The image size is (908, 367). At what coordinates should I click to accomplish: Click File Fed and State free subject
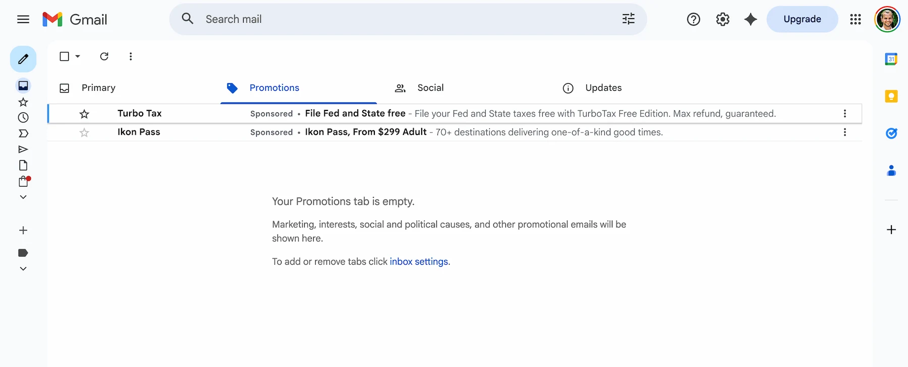click(355, 113)
